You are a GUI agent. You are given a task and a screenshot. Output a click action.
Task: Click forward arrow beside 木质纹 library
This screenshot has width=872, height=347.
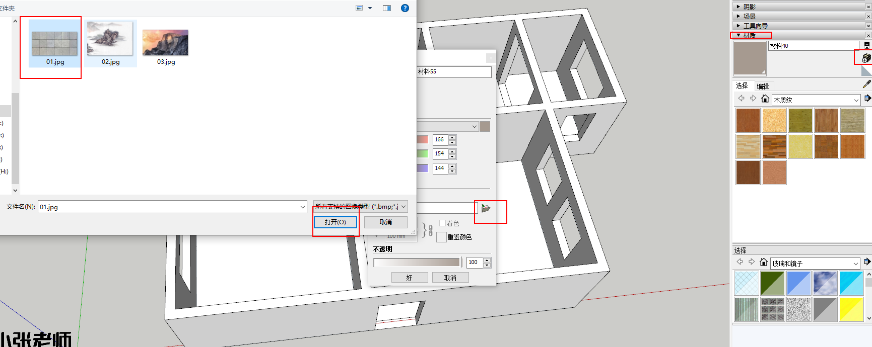[753, 99]
